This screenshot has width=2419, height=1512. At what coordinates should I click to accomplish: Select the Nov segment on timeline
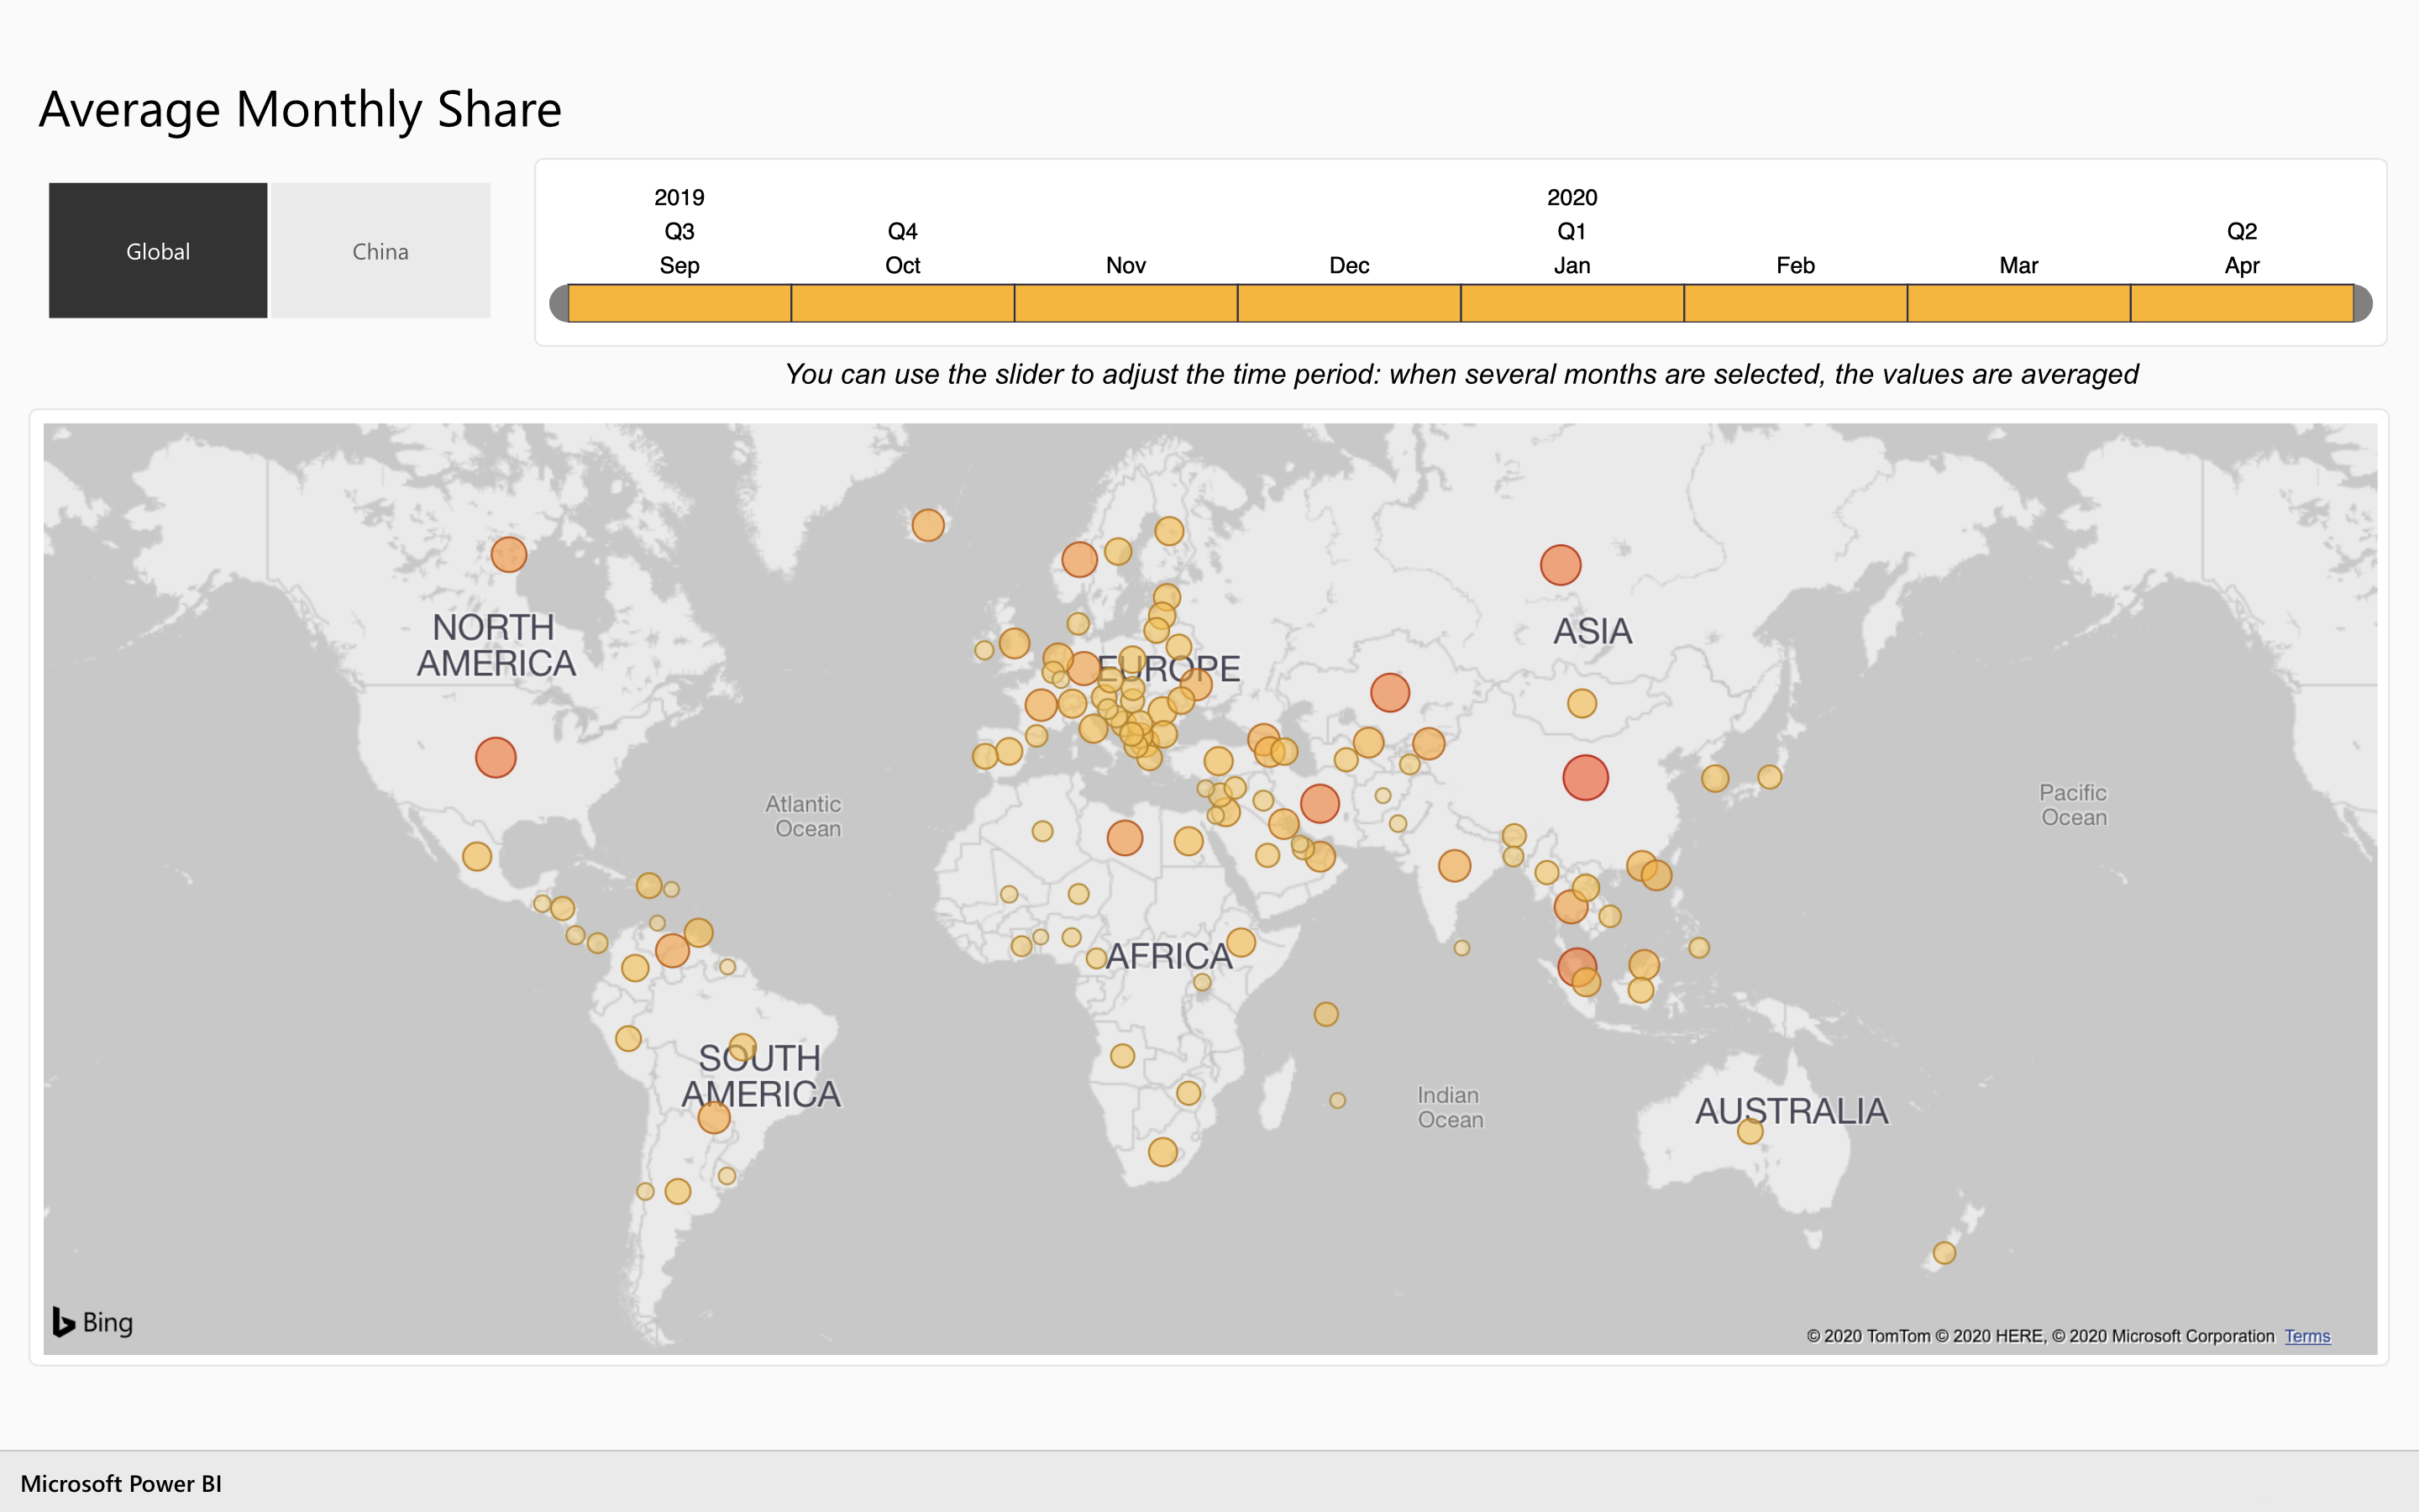pos(1126,303)
